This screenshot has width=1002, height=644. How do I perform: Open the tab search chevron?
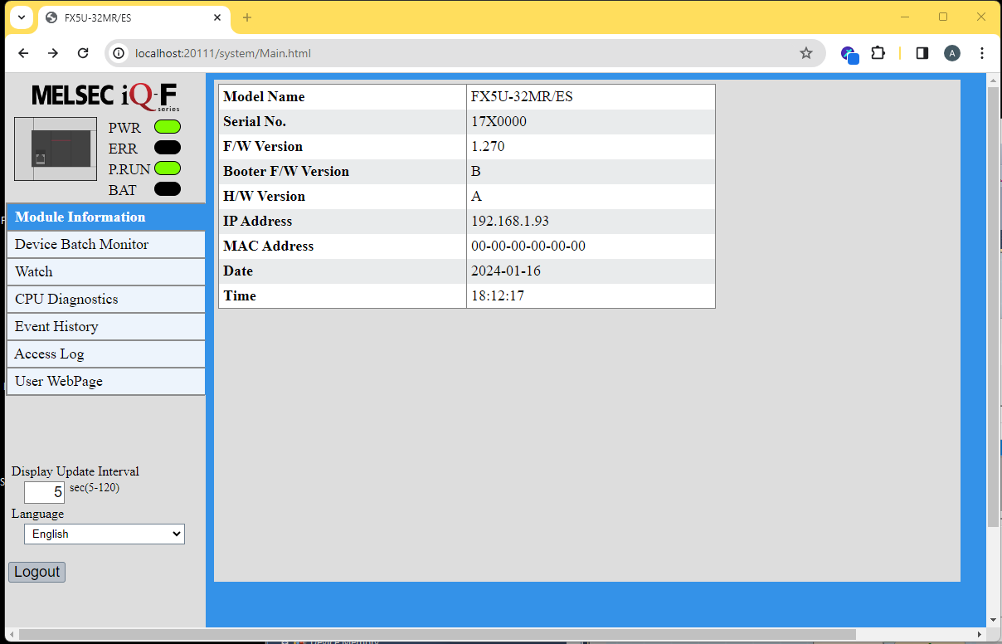[x=22, y=17]
